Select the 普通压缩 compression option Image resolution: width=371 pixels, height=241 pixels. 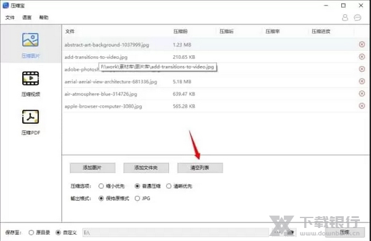(x=148, y=186)
